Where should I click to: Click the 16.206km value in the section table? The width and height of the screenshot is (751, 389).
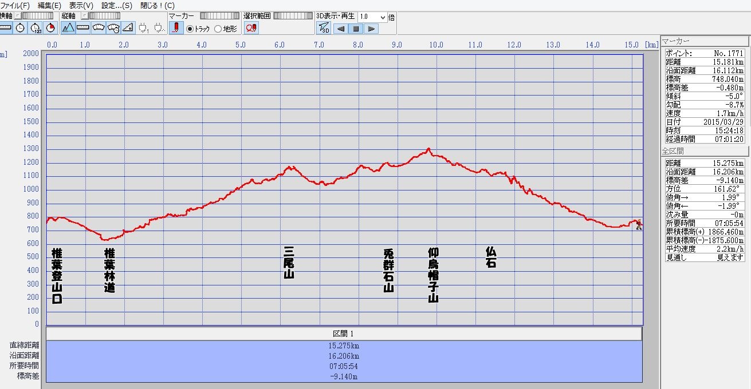click(x=344, y=356)
